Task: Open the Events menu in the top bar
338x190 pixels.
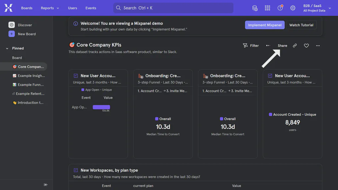Action: (90, 8)
